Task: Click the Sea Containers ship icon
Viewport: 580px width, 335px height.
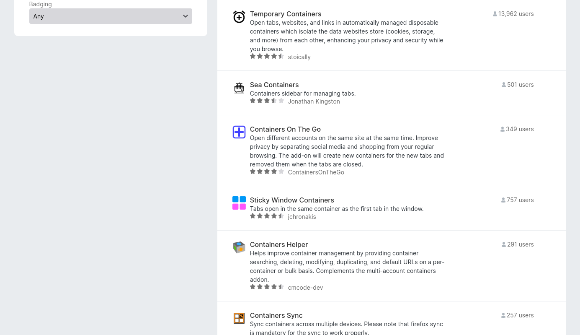Action: tap(239, 88)
